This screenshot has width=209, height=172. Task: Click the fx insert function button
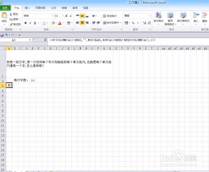45,40
